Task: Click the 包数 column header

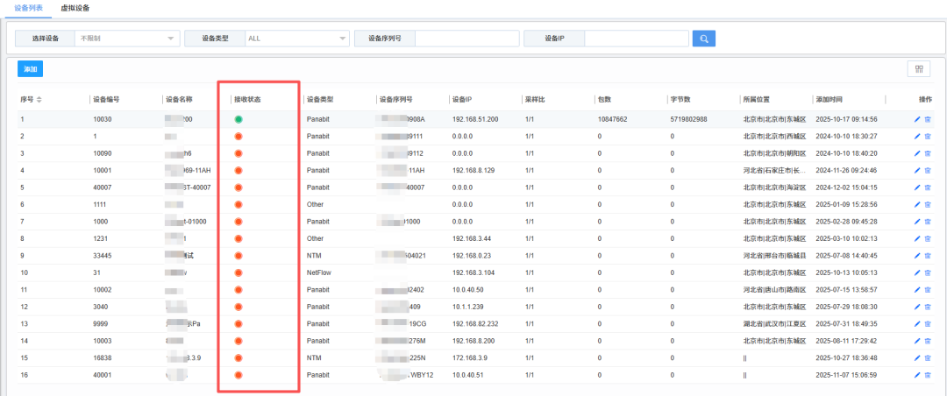Action: point(604,100)
